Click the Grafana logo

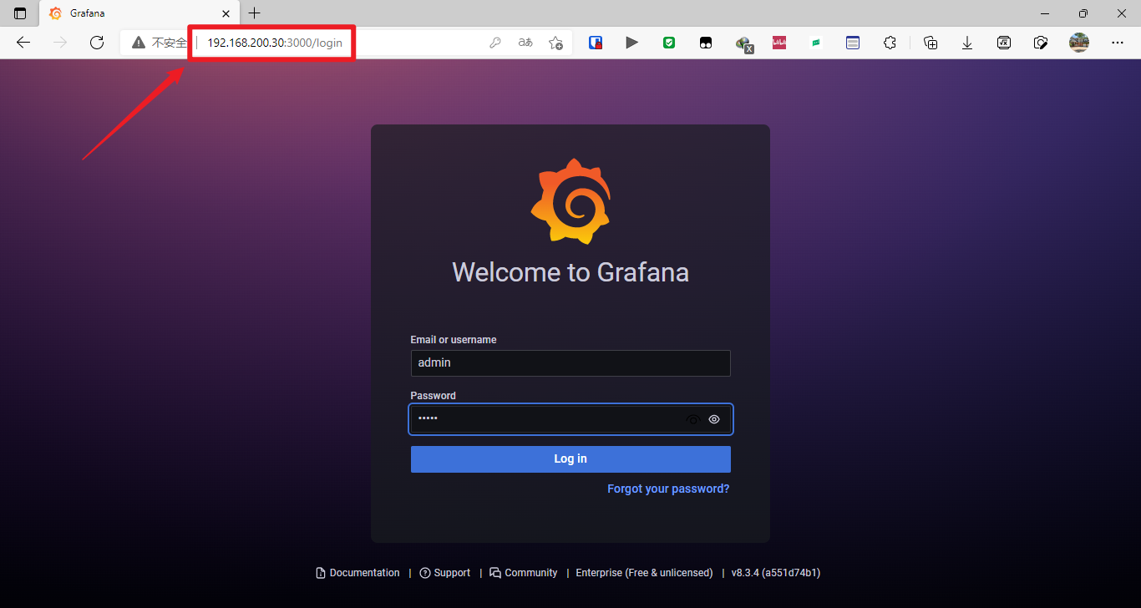tap(570, 201)
